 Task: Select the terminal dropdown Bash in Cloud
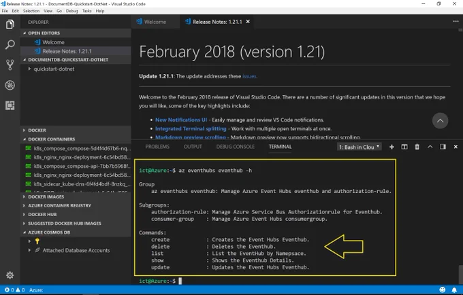click(359, 147)
